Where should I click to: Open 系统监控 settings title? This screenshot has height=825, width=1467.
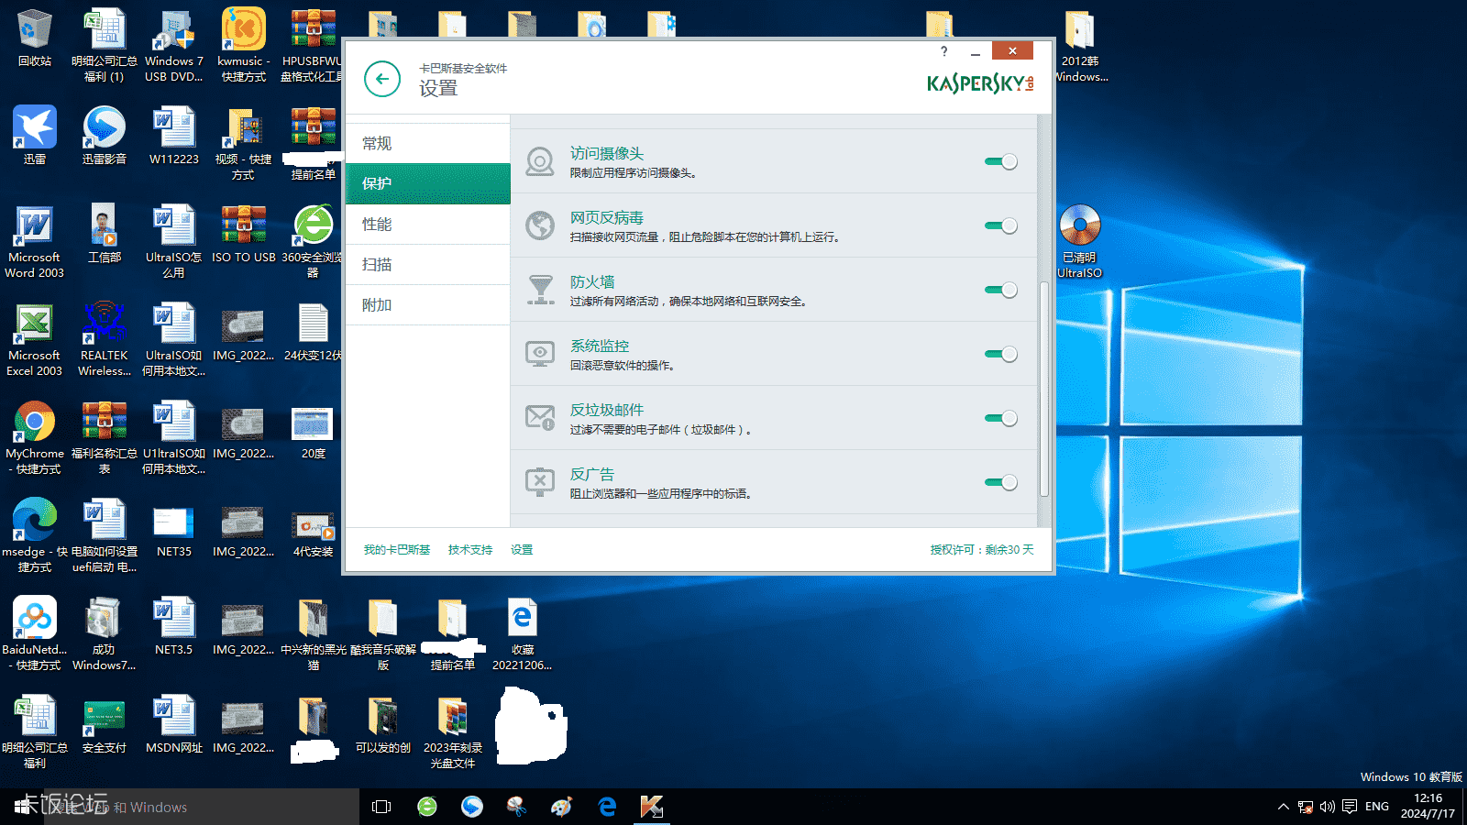[600, 346]
